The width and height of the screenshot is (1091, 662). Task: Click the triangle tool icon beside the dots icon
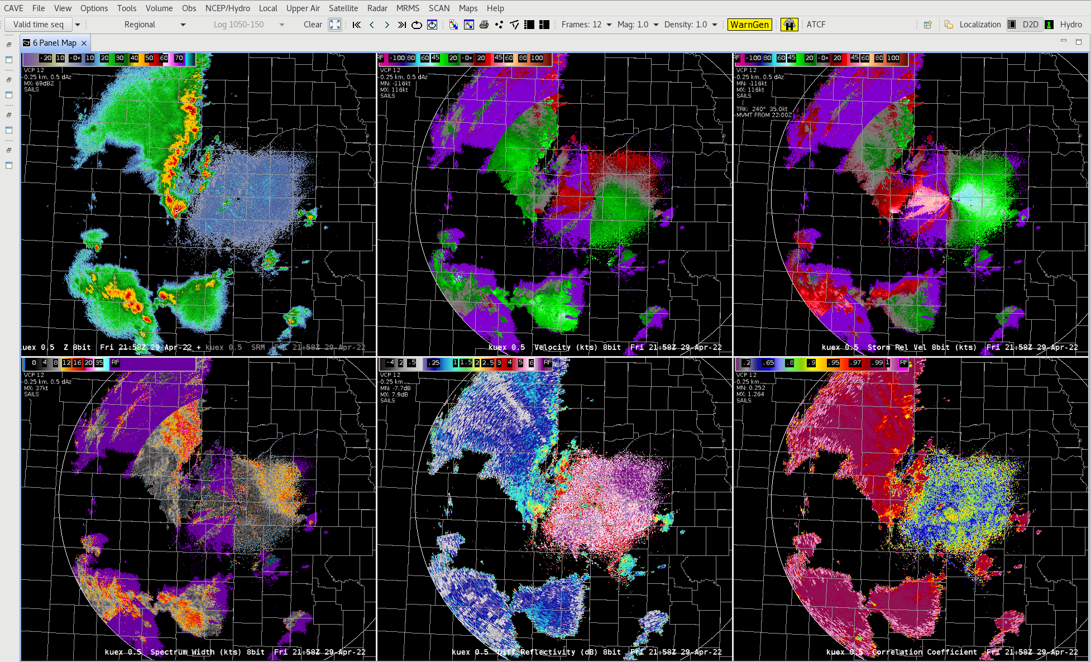(514, 25)
